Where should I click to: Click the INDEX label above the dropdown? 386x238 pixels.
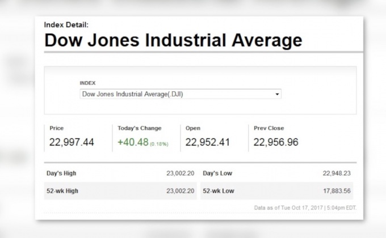tap(88, 83)
